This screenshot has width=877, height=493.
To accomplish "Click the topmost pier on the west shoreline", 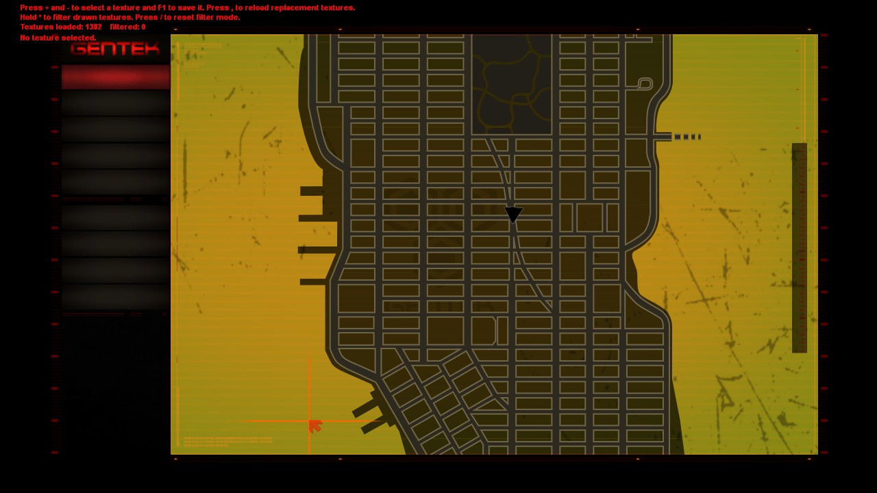I will pos(312,191).
